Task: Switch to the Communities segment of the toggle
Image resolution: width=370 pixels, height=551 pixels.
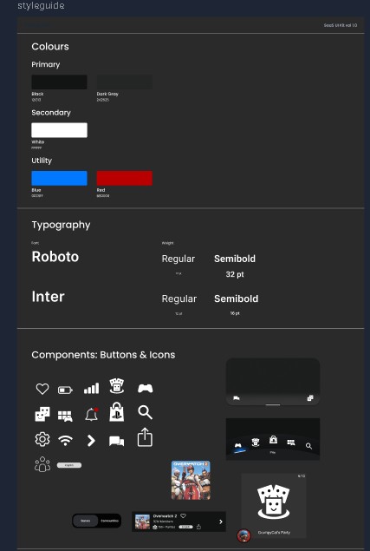Action: pos(109,521)
